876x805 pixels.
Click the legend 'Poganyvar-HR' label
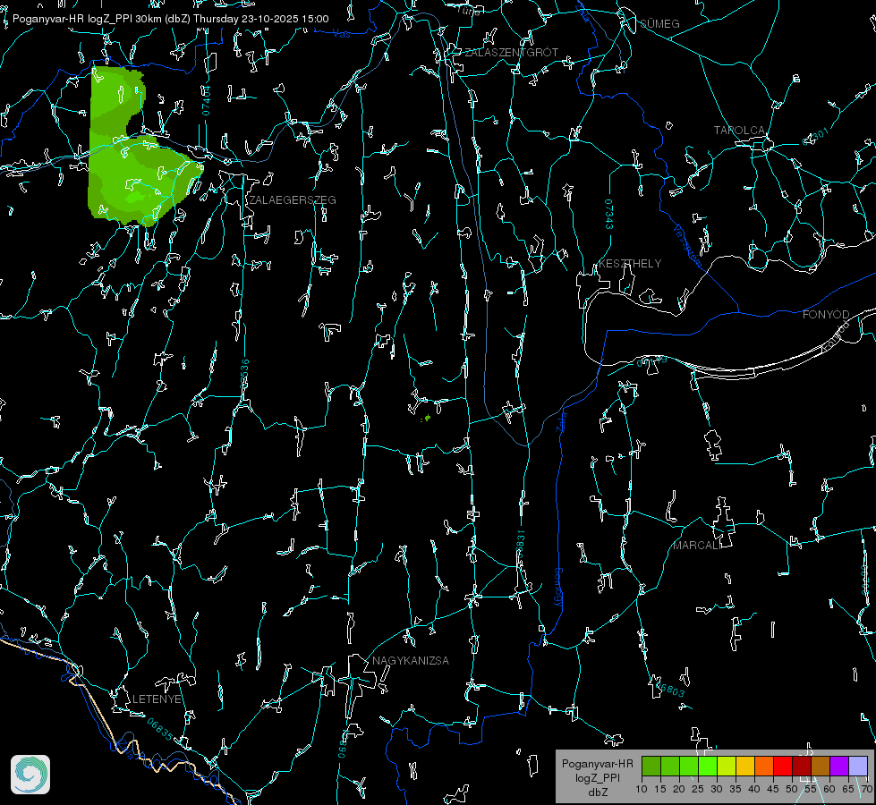pyautogui.click(x=597, y=764)
